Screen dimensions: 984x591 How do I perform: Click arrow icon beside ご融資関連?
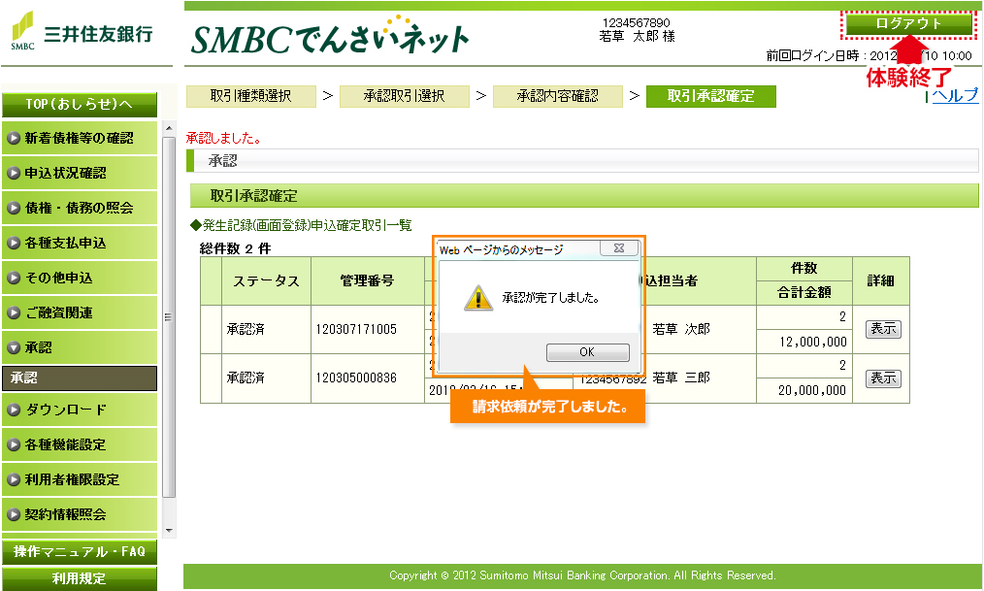pos(14,313)
